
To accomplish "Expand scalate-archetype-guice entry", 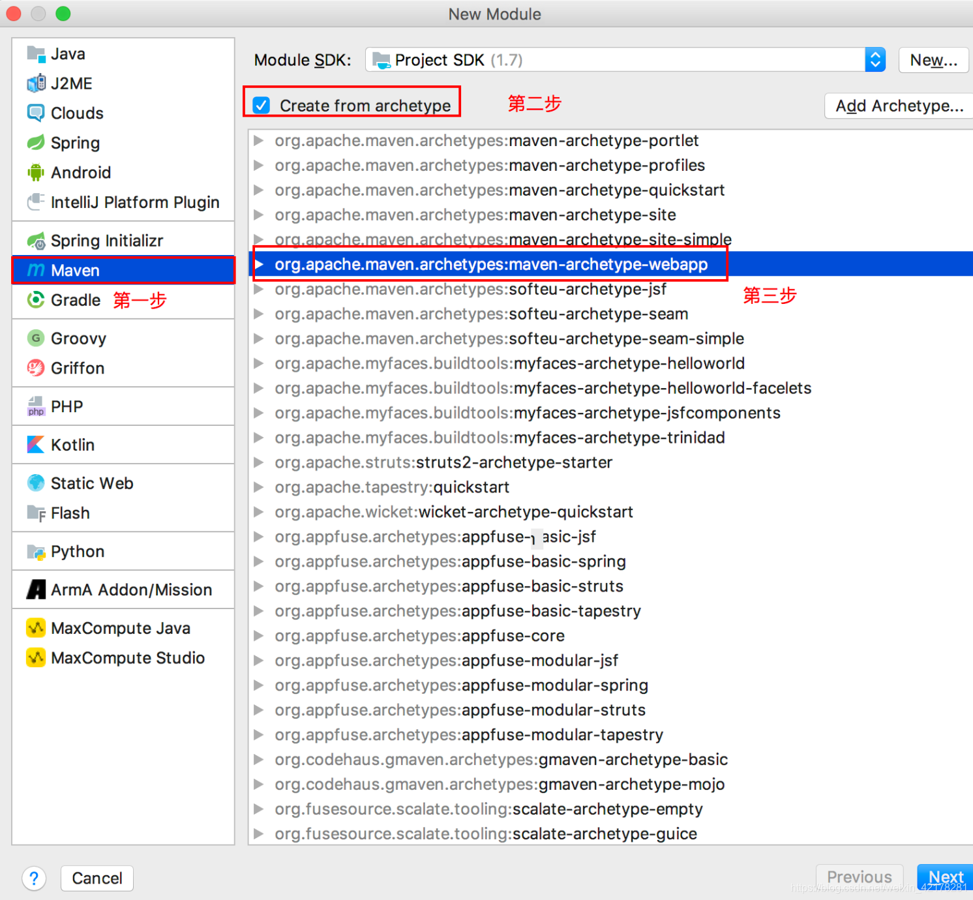I will [259, 834].
